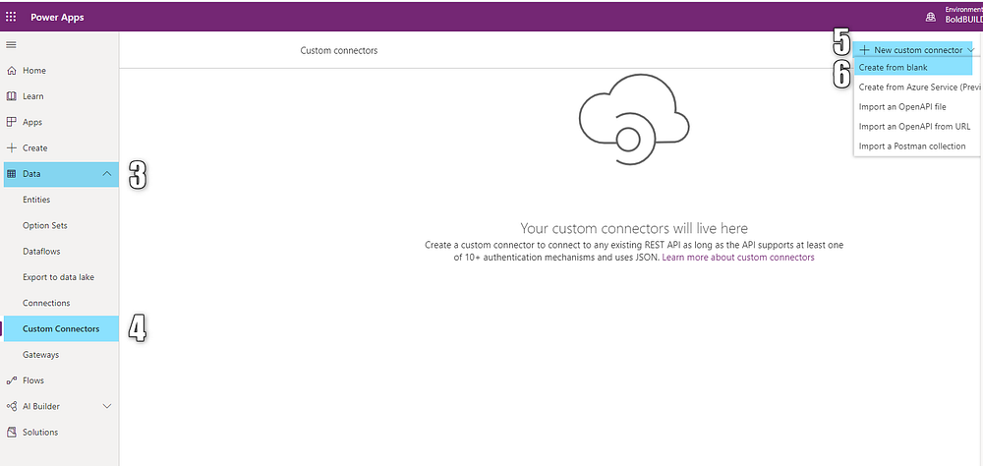Click the Data table icon
Screen dimensions: 983x466
pyautogui.click(x=11, y=174)
